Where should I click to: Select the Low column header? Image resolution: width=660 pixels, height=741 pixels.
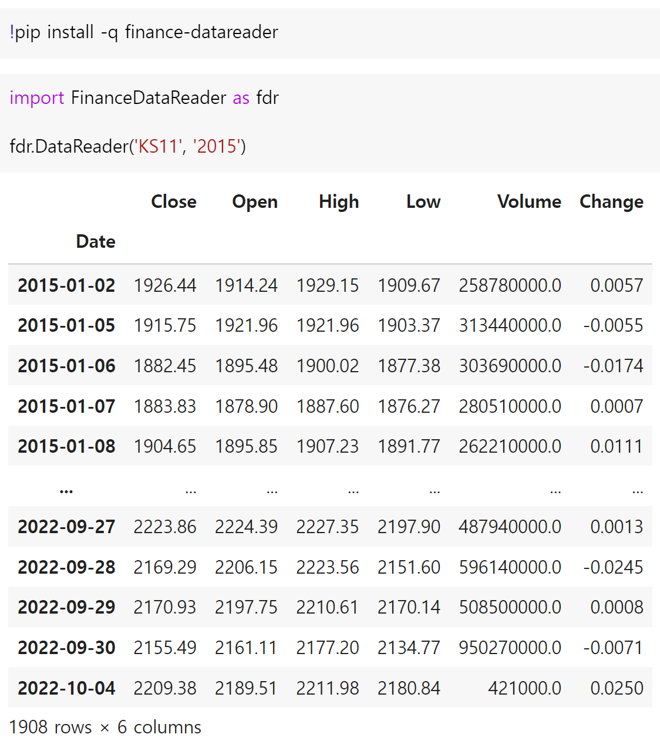point(423,201)
